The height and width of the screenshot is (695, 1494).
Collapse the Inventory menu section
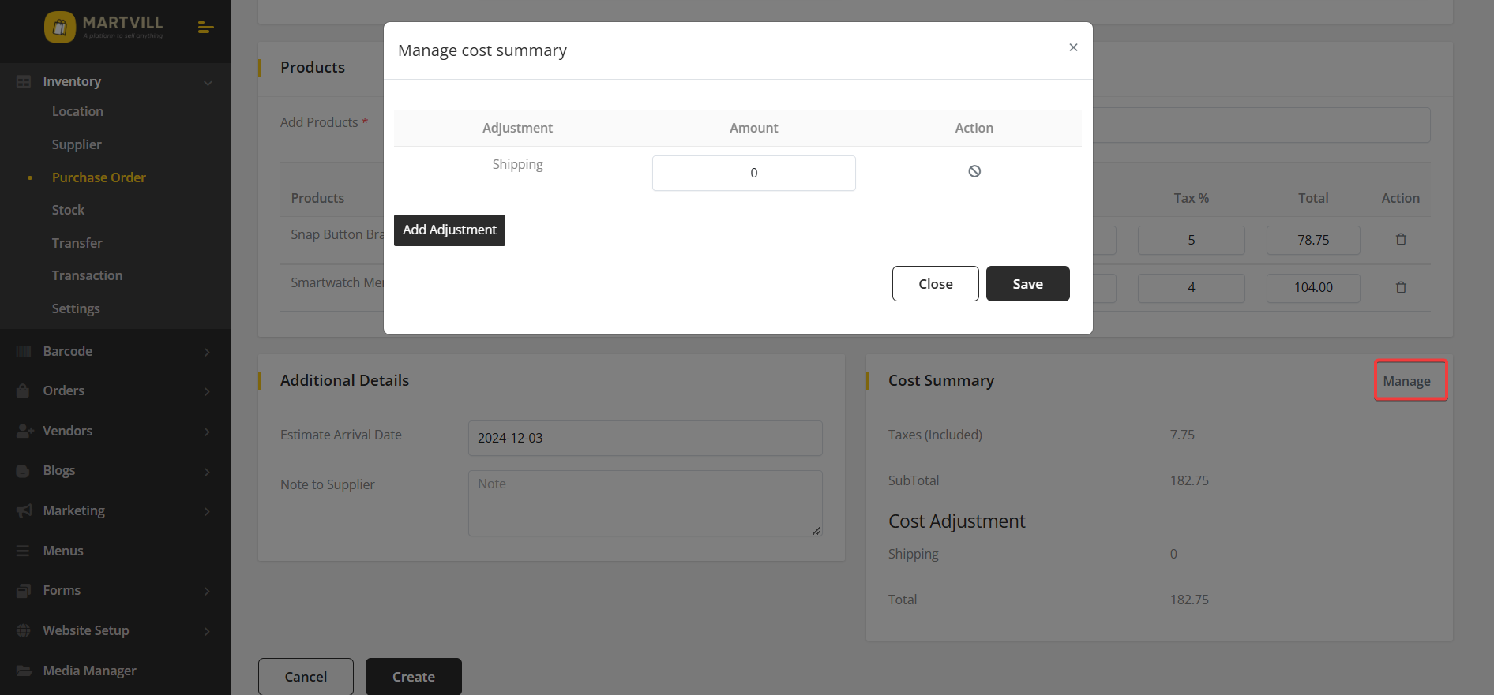click(x=208, y=82)
